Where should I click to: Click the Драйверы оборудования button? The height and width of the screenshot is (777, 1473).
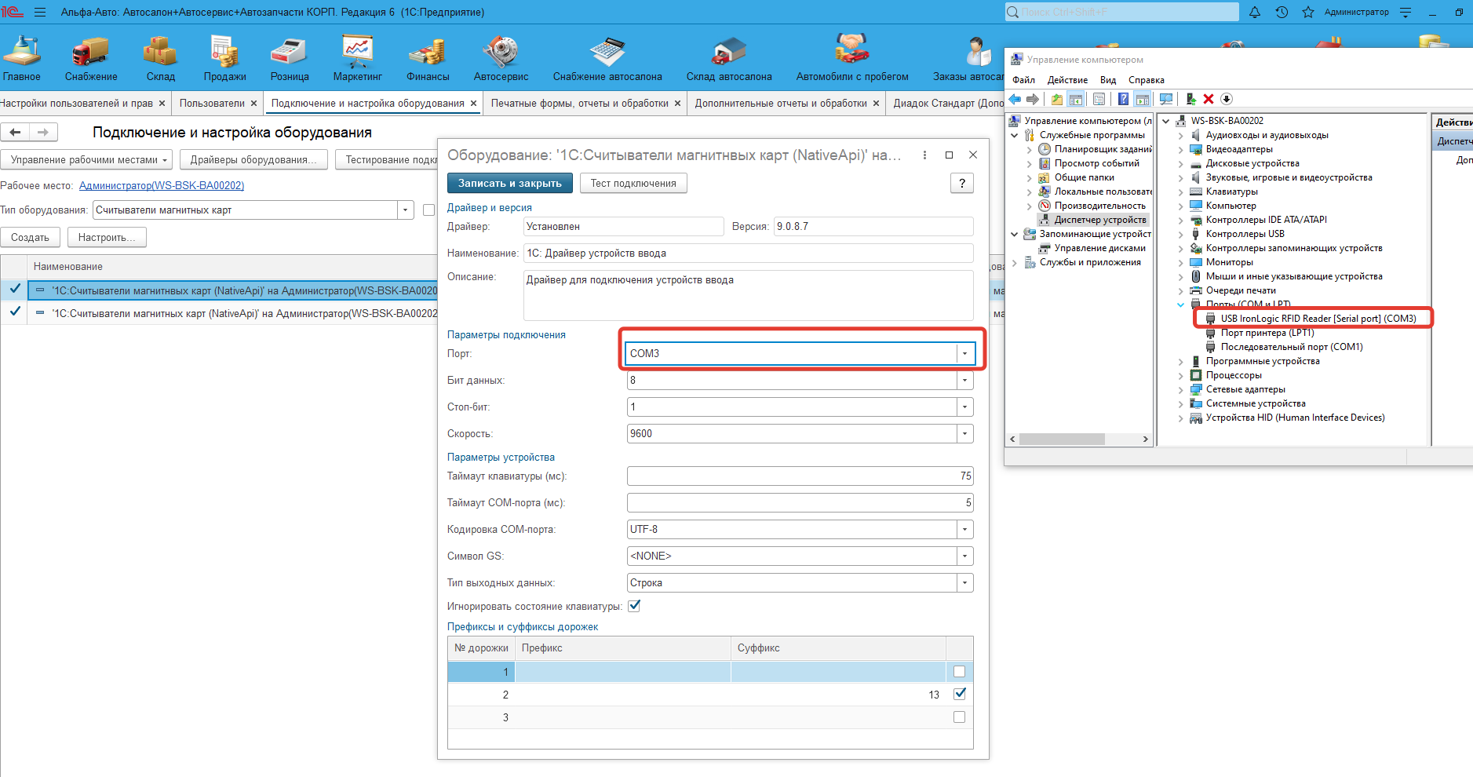(x=253, y=159)
